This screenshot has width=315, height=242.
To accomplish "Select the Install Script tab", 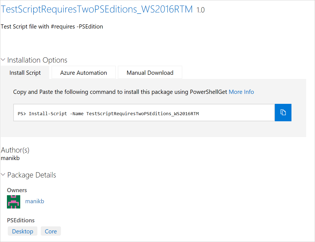I will pos(25,72).
